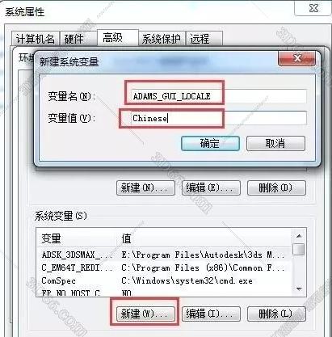Confirm with the 确定 button
This screenshot has width=332, height=337.
[210, 143]
